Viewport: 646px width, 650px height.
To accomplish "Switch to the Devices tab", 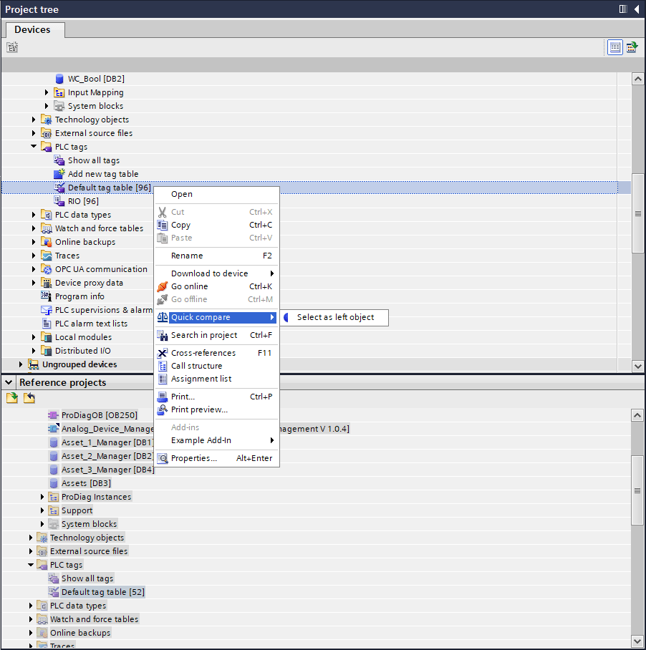I will [33, 29].
